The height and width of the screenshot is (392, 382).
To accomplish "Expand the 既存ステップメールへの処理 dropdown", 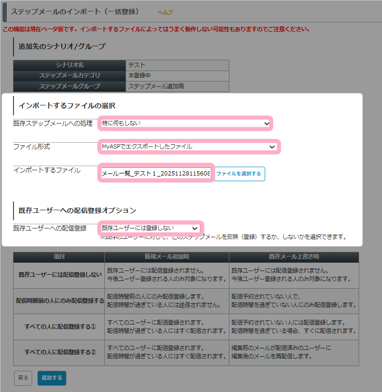I will tap(185, 123).
